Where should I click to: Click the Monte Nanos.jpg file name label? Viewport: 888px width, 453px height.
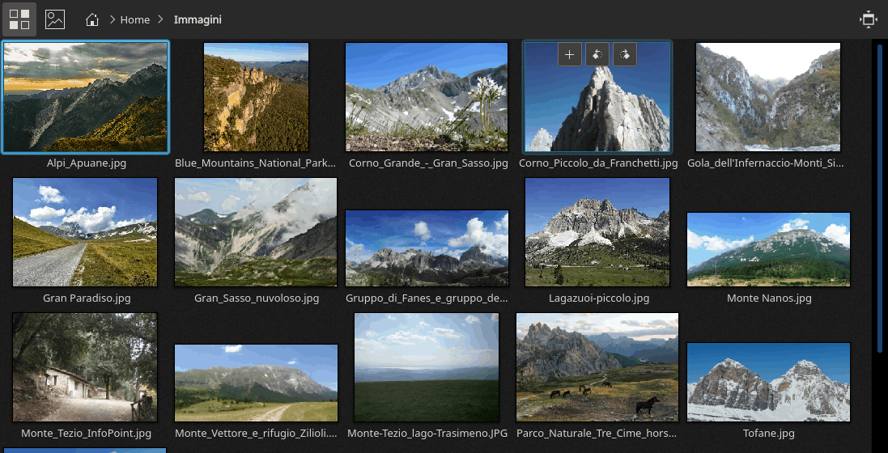[769, 298]
